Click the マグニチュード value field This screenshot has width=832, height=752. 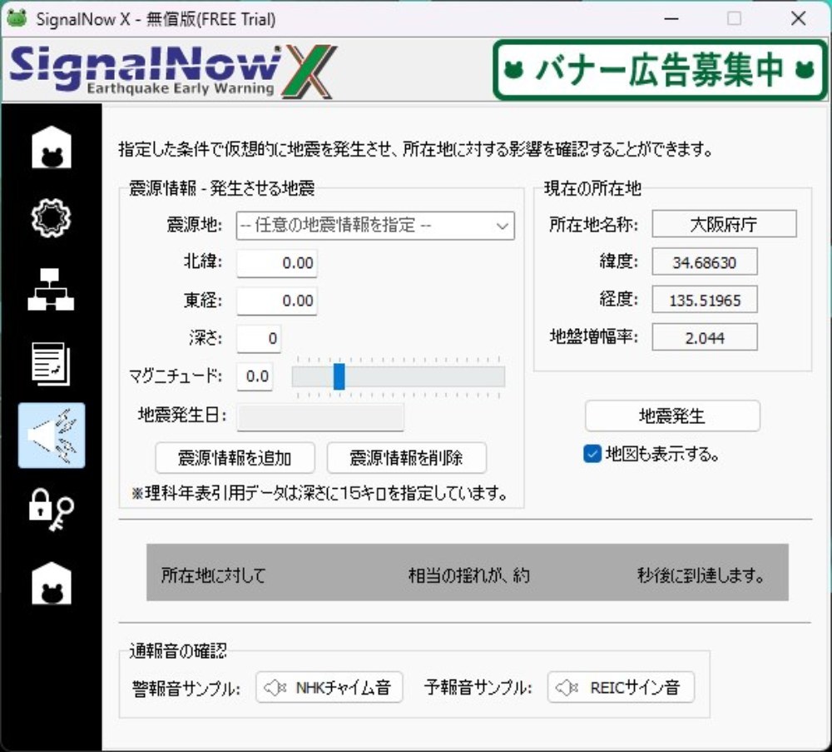point(255,376)
